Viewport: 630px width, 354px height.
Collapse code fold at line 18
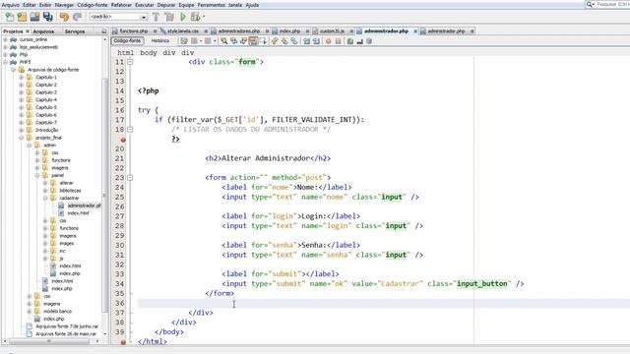(130, 129)
